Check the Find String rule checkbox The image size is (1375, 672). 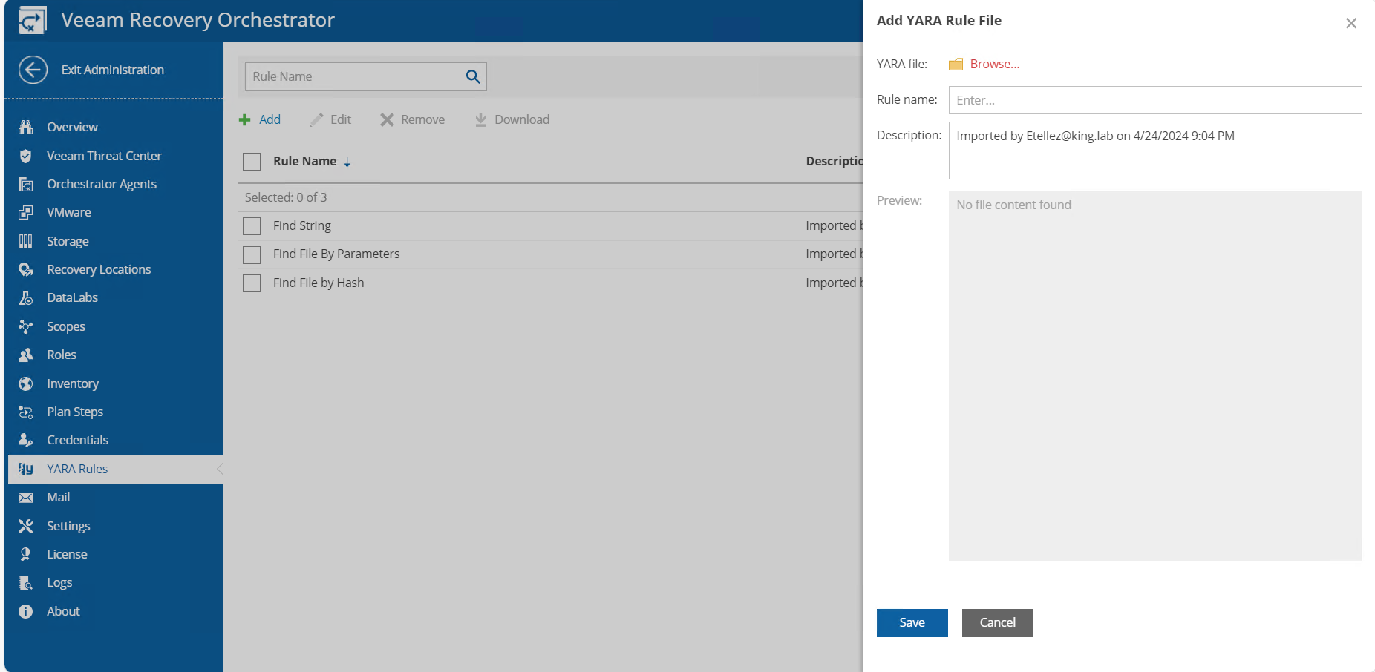[x=252, y=226]
